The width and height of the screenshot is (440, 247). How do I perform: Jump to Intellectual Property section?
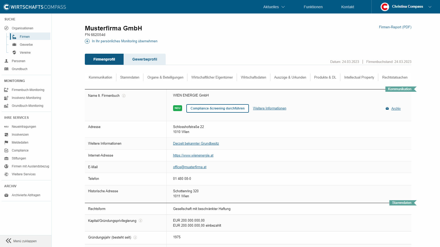click(359, 77)
